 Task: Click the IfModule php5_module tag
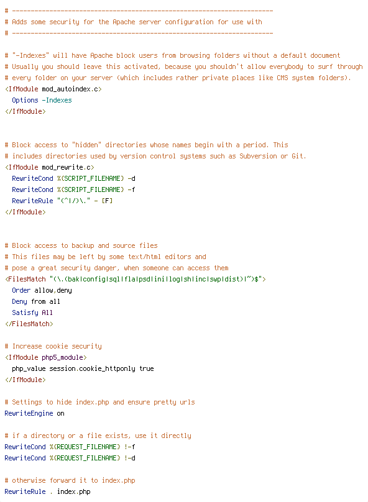pyautogui.click(x=45, y=357)
